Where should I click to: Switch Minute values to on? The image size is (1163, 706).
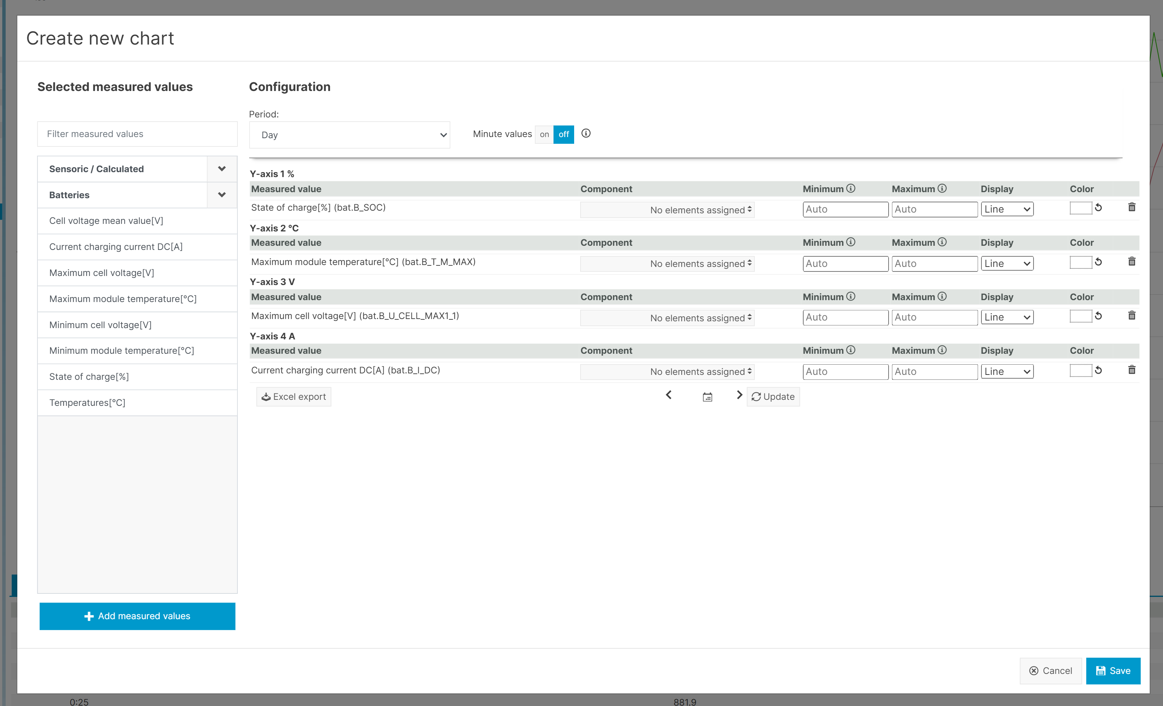coord(544,134)
